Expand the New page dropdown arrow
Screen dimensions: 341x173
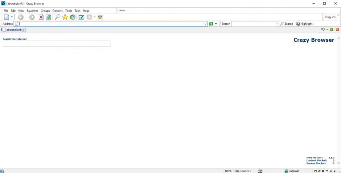(12, 17)
